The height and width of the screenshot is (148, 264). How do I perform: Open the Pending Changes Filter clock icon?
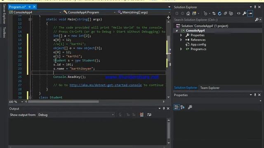tap(205, 14)
